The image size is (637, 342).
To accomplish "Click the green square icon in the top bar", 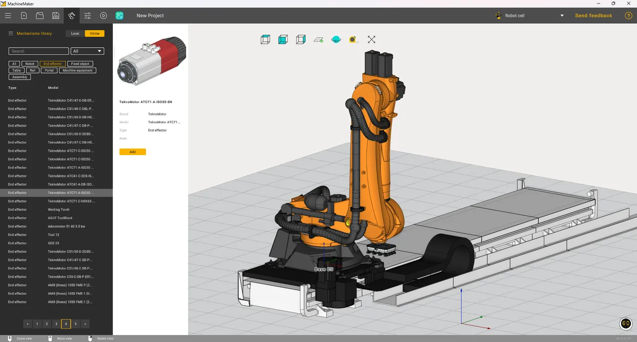I will (119, 15).
